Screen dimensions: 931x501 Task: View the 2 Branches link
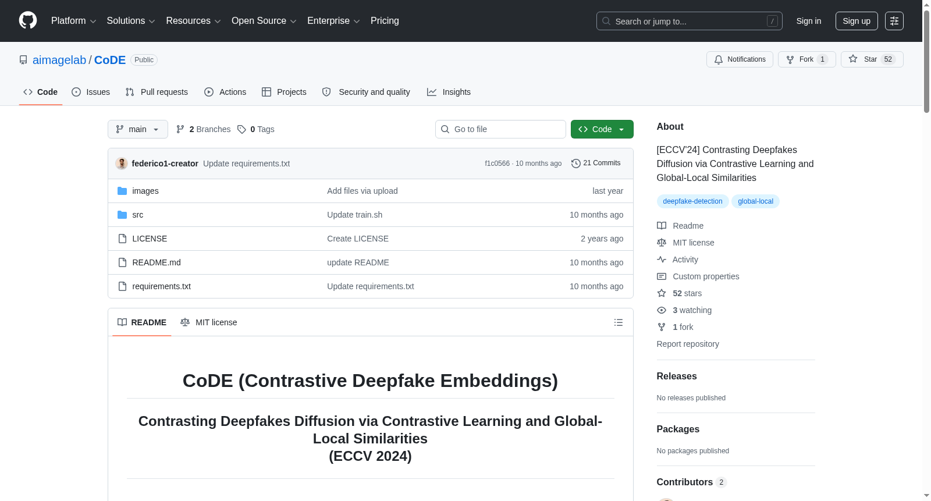point(204,129)
